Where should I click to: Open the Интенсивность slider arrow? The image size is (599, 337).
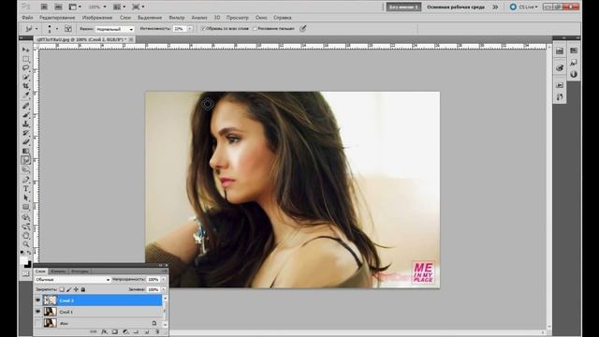pyautogui.click(x=190, y=29)
